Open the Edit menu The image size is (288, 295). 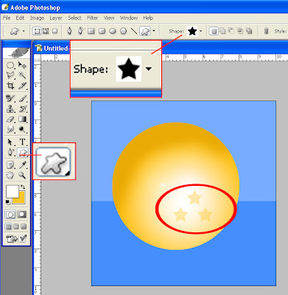(x=20, y=18)
